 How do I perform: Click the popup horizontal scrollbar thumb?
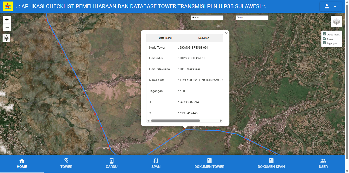[175, 121]
